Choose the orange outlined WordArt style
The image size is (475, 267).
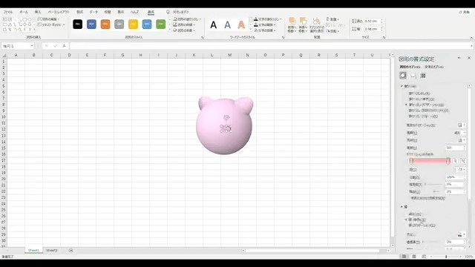tap(241, 24)
